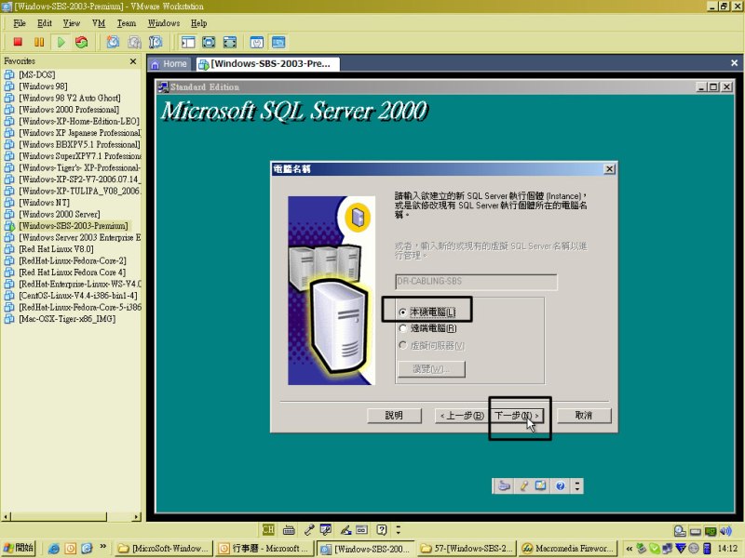Open the Snapshot Manager icon
Screen dimensions: 745x558
point(156,42)
